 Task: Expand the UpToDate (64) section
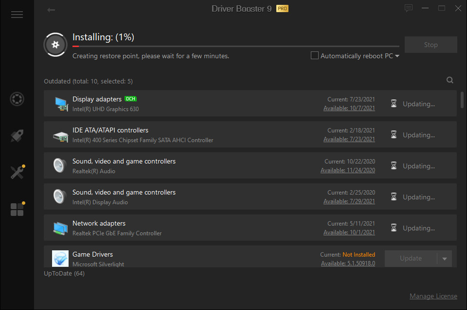[64, 274]
